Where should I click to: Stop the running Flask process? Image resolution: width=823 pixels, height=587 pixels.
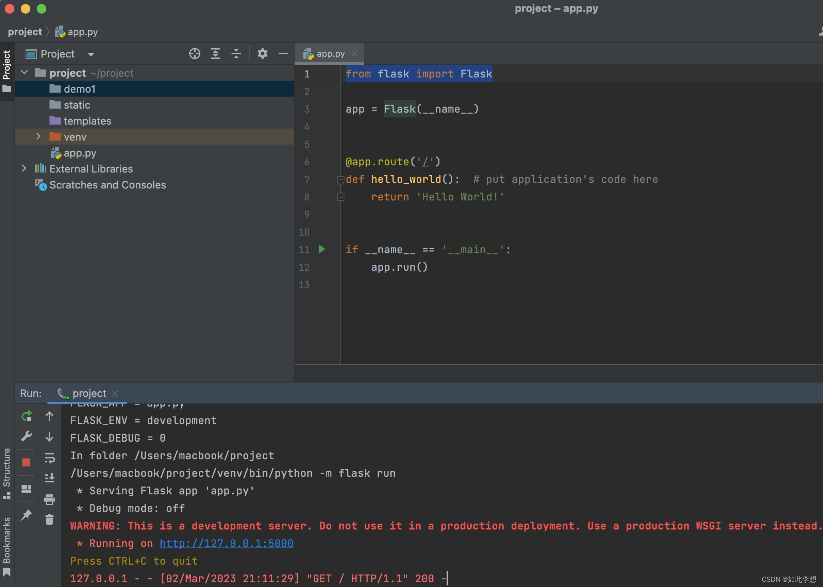[x=26, y=462]
